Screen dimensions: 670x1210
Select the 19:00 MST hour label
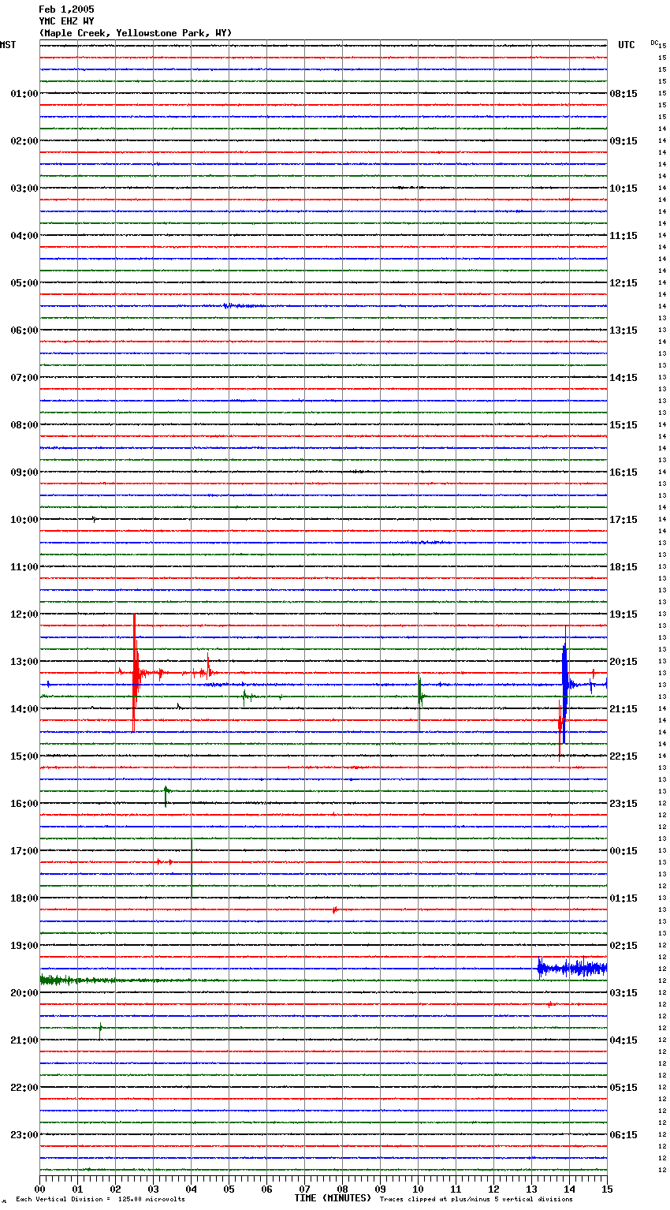point(24,946)
